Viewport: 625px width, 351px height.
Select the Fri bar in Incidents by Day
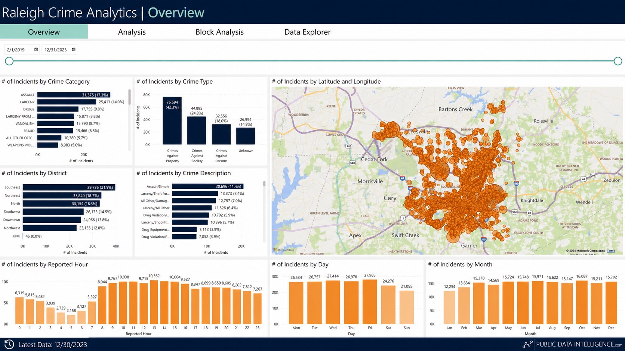coord(370,302)
